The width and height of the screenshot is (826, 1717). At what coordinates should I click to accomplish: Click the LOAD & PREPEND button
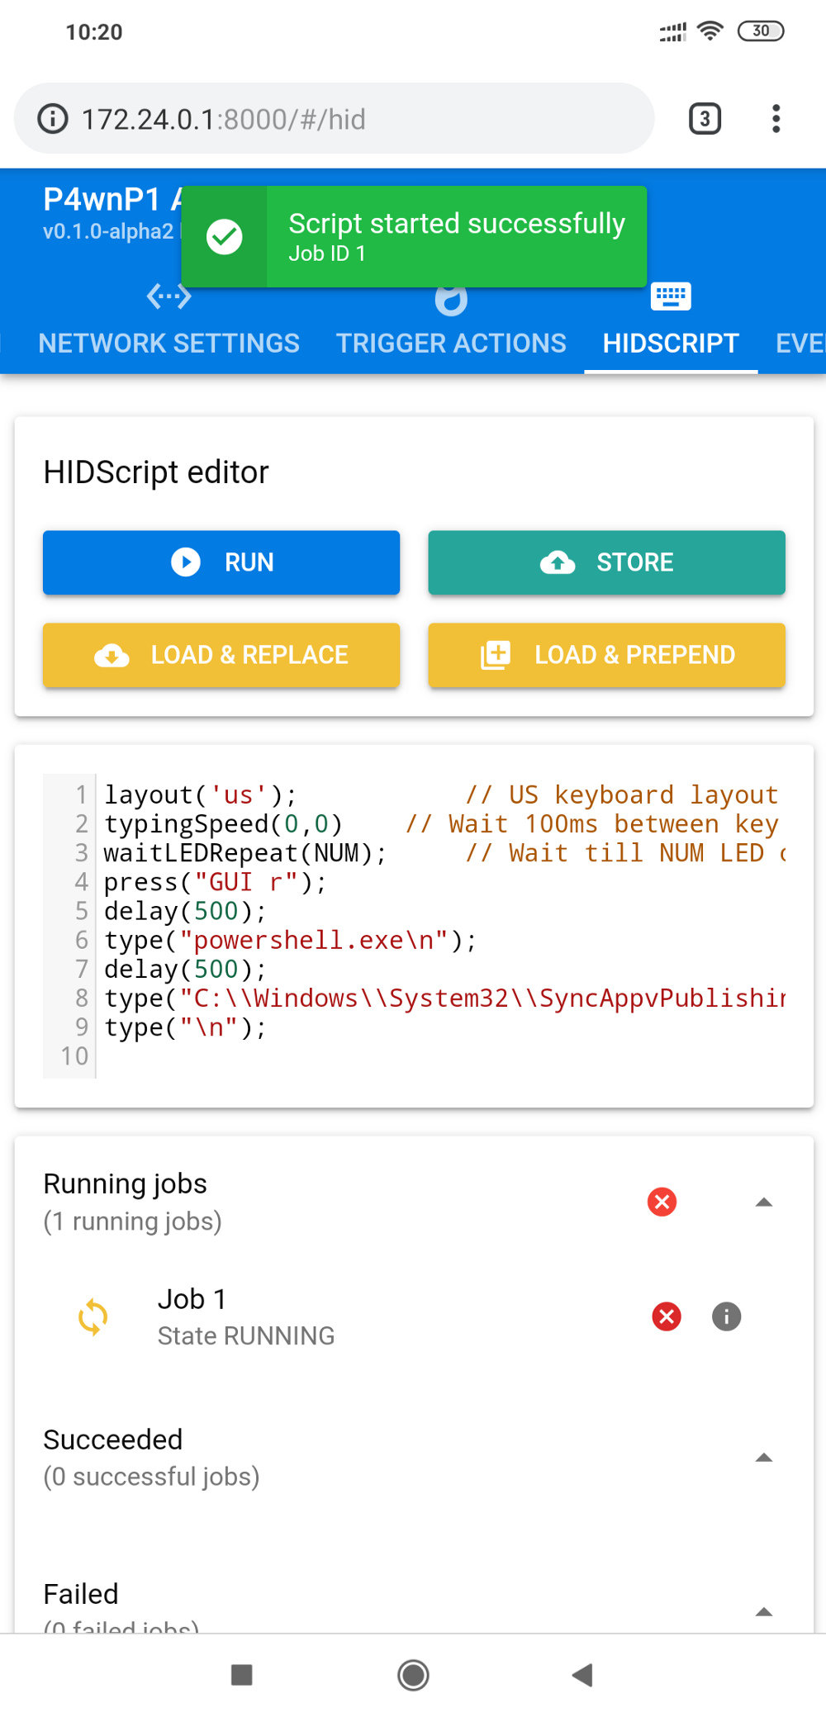(x=606, y=655)
